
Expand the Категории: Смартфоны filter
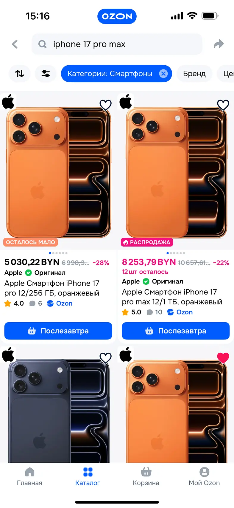click(x=110, y=74)
